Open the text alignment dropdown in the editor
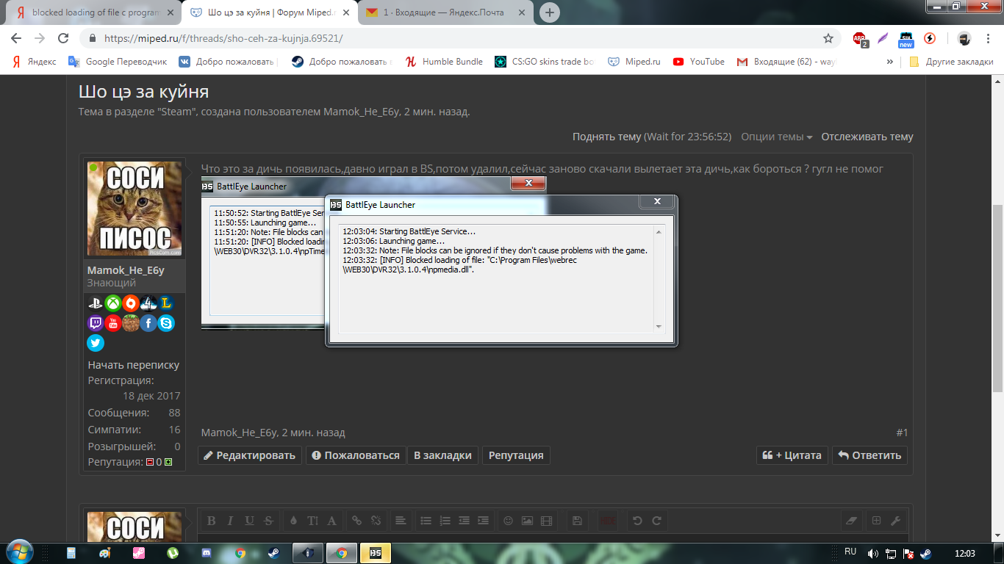Viewport: 1004px width, 564px height. pos(401,521)
